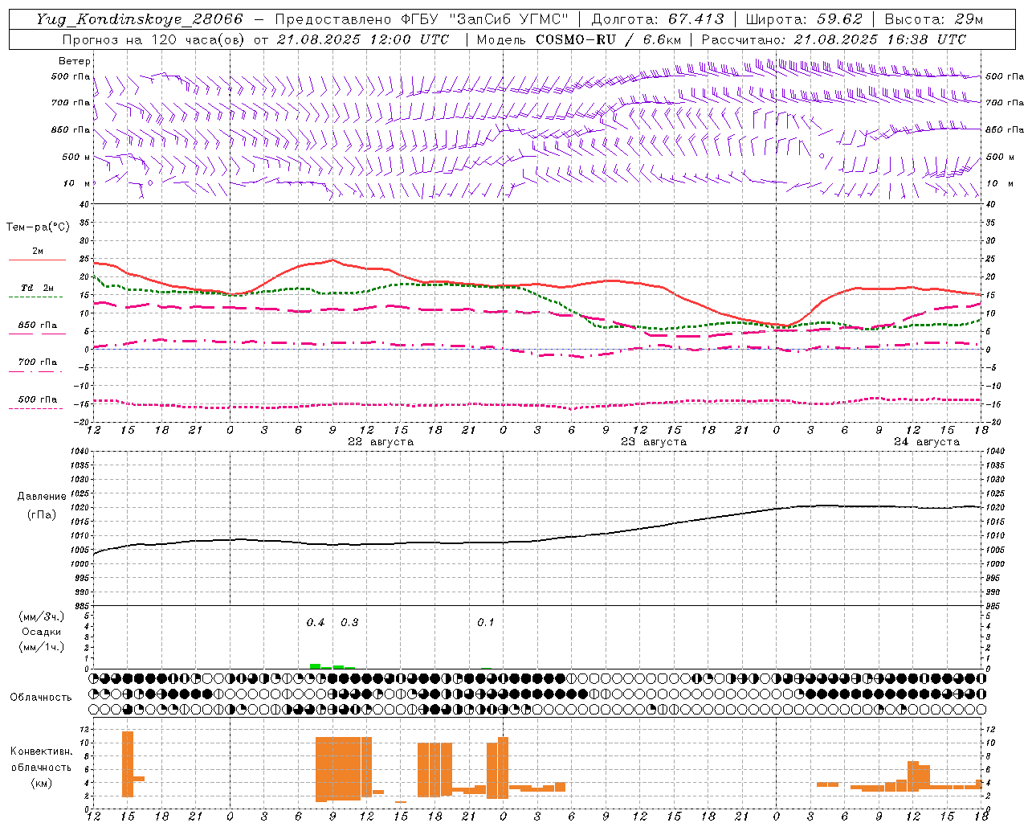Select the red 2м temperature legend line
The height and width of the screenshot is (823, 1028).
click(x=37, y=260)
